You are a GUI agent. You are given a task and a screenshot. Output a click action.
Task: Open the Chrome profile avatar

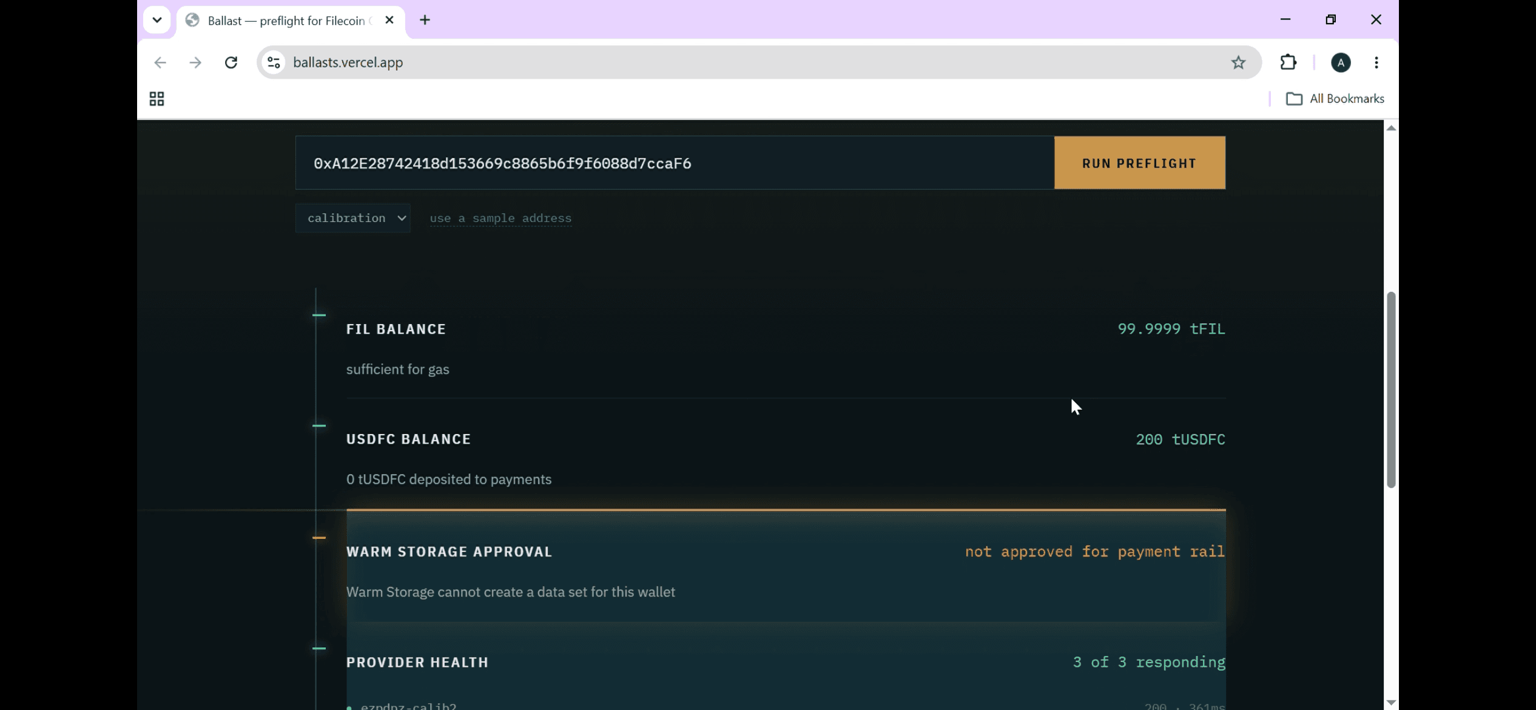(1341, 63)
